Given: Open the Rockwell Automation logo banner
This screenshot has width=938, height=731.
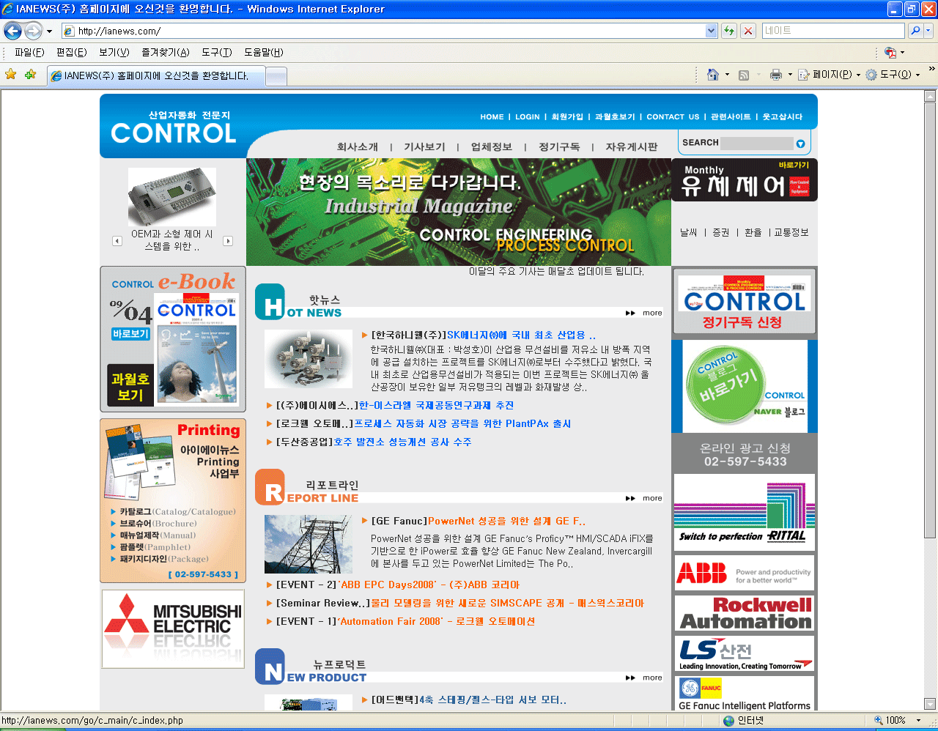Looking at the screenshot, I should pyautogui.click(x=744, y=613).
